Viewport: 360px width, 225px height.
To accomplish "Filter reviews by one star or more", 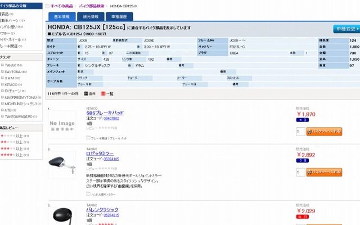I will click(15, 136).
